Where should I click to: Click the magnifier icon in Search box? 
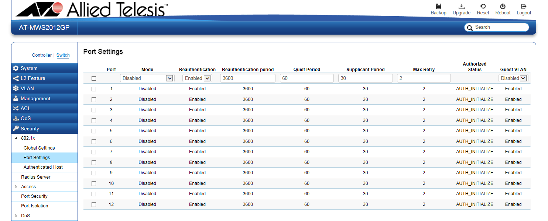(470, 28)
